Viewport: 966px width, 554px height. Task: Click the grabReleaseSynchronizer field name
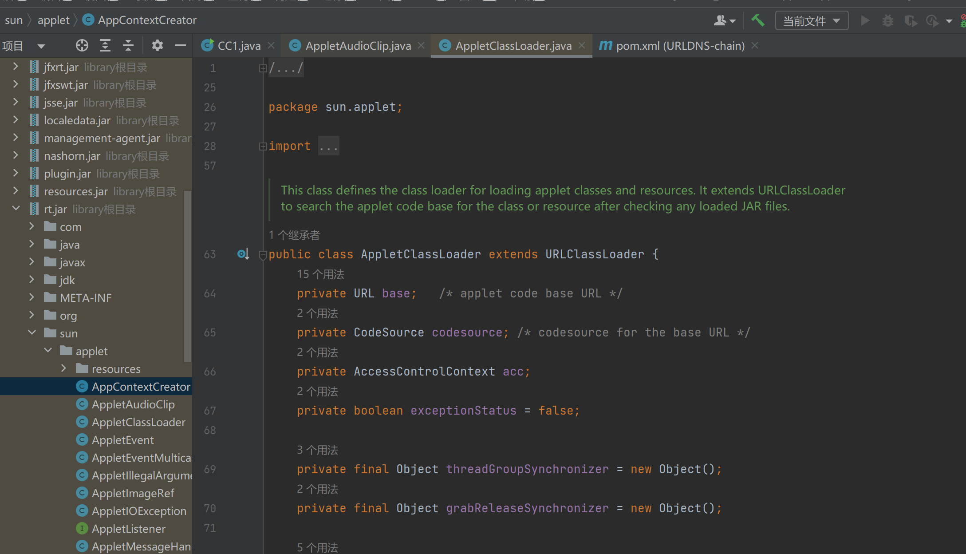pos(527,508)
